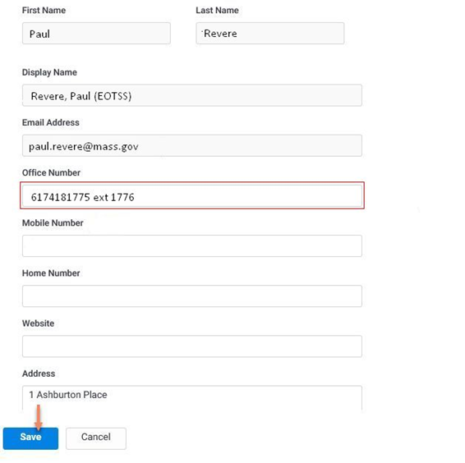Click the Website label text

pos(39,323)
